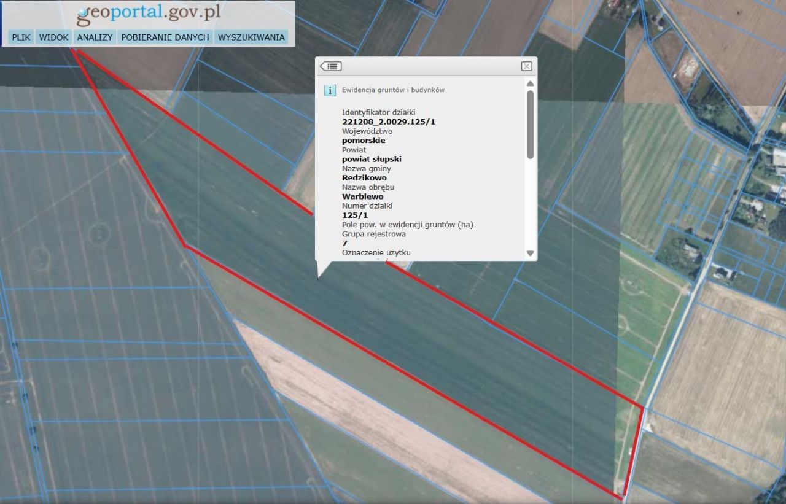Click the pomorskie województwo value
786x504 pixels.
tap(364, 141)
